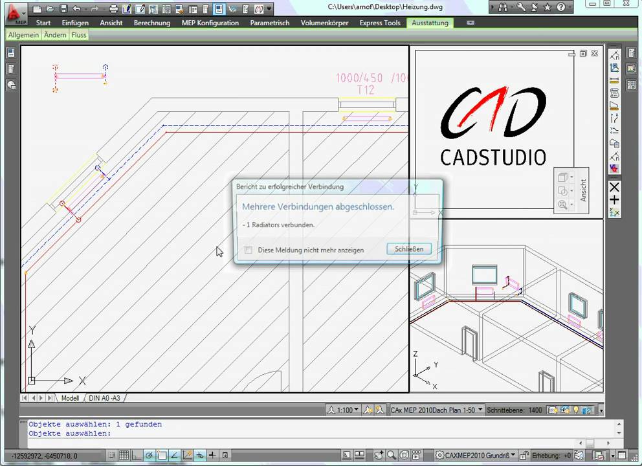
Task: Toggle polar tracking in status bar
Action: coord(149,456)
